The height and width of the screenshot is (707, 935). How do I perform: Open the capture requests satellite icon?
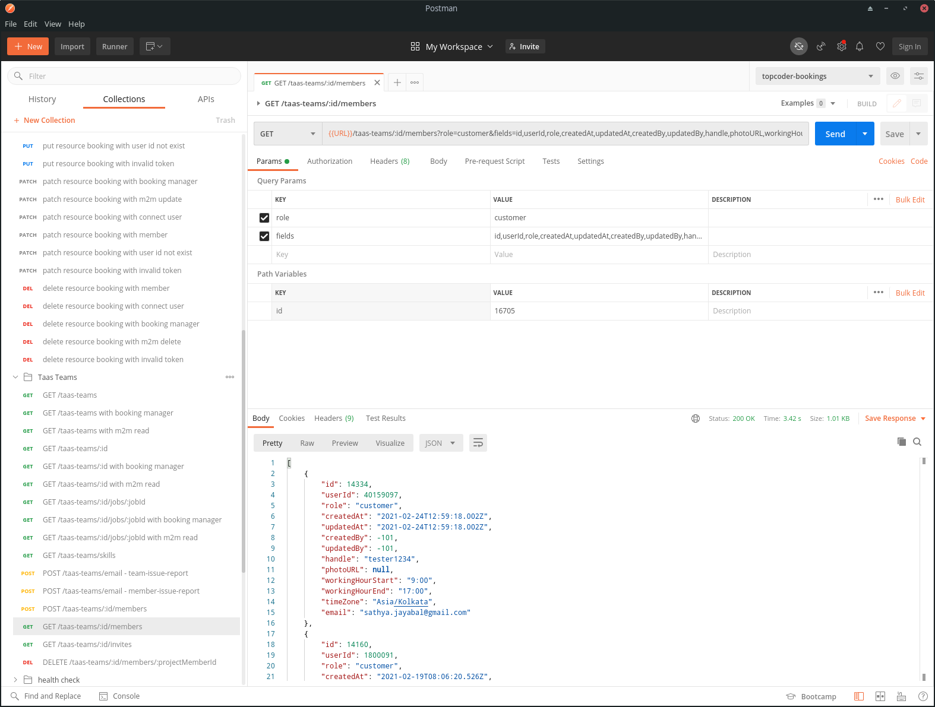(821, 46)
